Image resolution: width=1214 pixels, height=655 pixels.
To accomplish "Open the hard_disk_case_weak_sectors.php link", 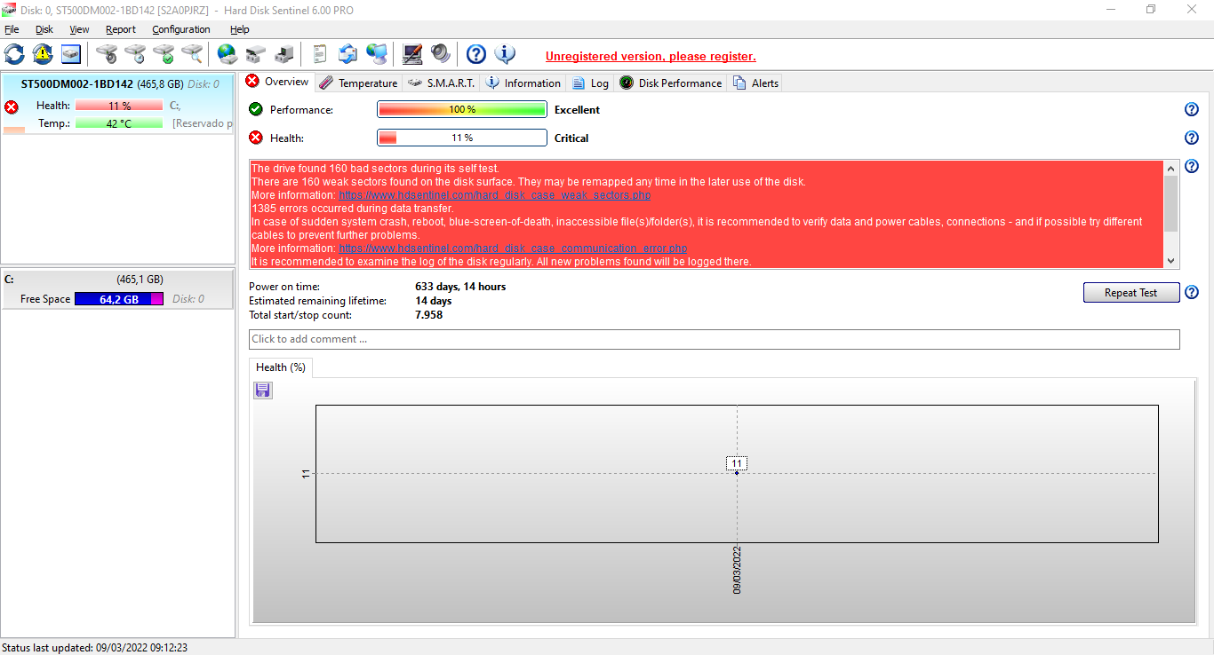I will click(495, 194).
